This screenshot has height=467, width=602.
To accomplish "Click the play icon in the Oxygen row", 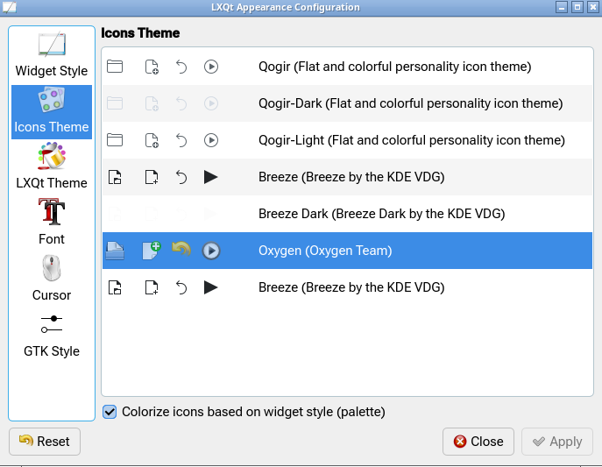I will tap(210, 251).
